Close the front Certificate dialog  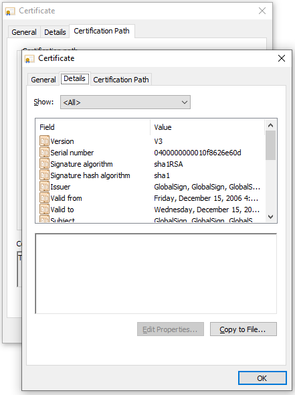pos(282,58)
